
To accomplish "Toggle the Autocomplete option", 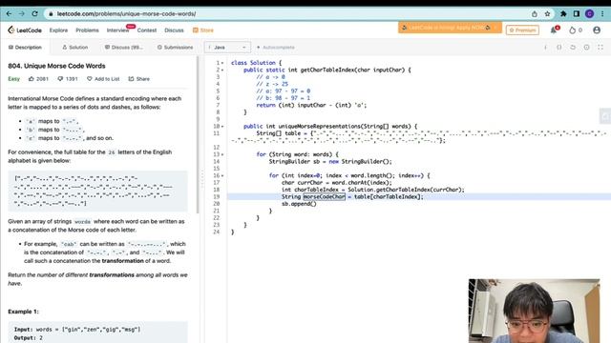I will [276, 47].
